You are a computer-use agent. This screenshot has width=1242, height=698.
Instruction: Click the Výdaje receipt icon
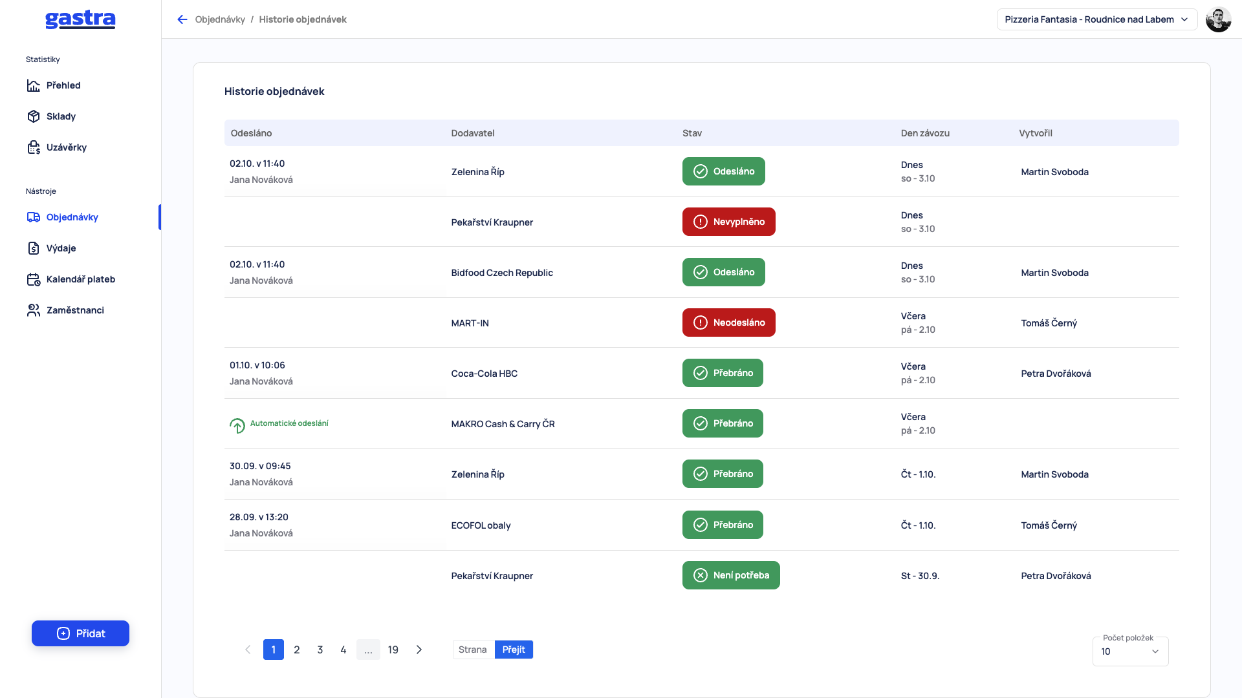click(x=34, y=248)
